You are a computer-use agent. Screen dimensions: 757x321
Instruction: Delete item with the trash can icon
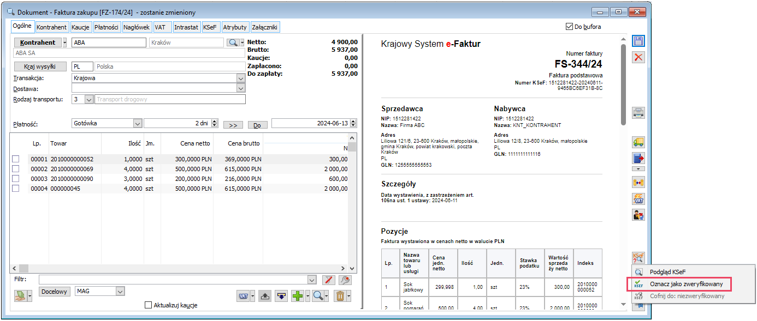coord(340,296)
